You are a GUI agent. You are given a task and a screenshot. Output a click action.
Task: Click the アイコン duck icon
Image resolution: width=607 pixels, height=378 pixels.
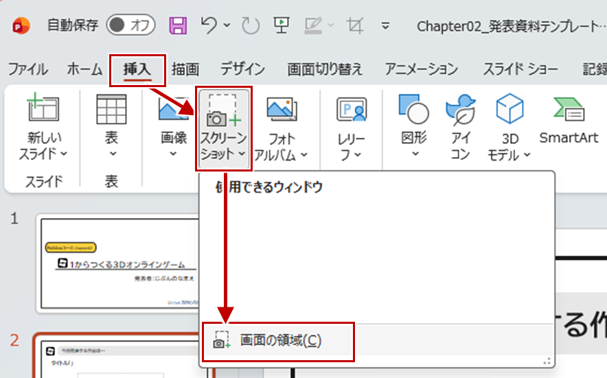(x=460, y=110)
